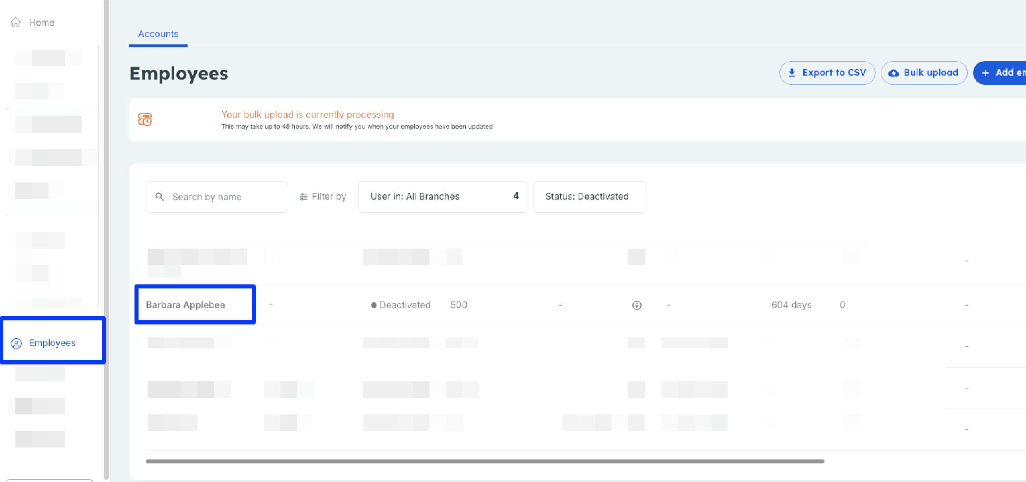Click bulk upload currently processing message
The width and height of the screenshot is (1026, 482).
click(308, 115)
